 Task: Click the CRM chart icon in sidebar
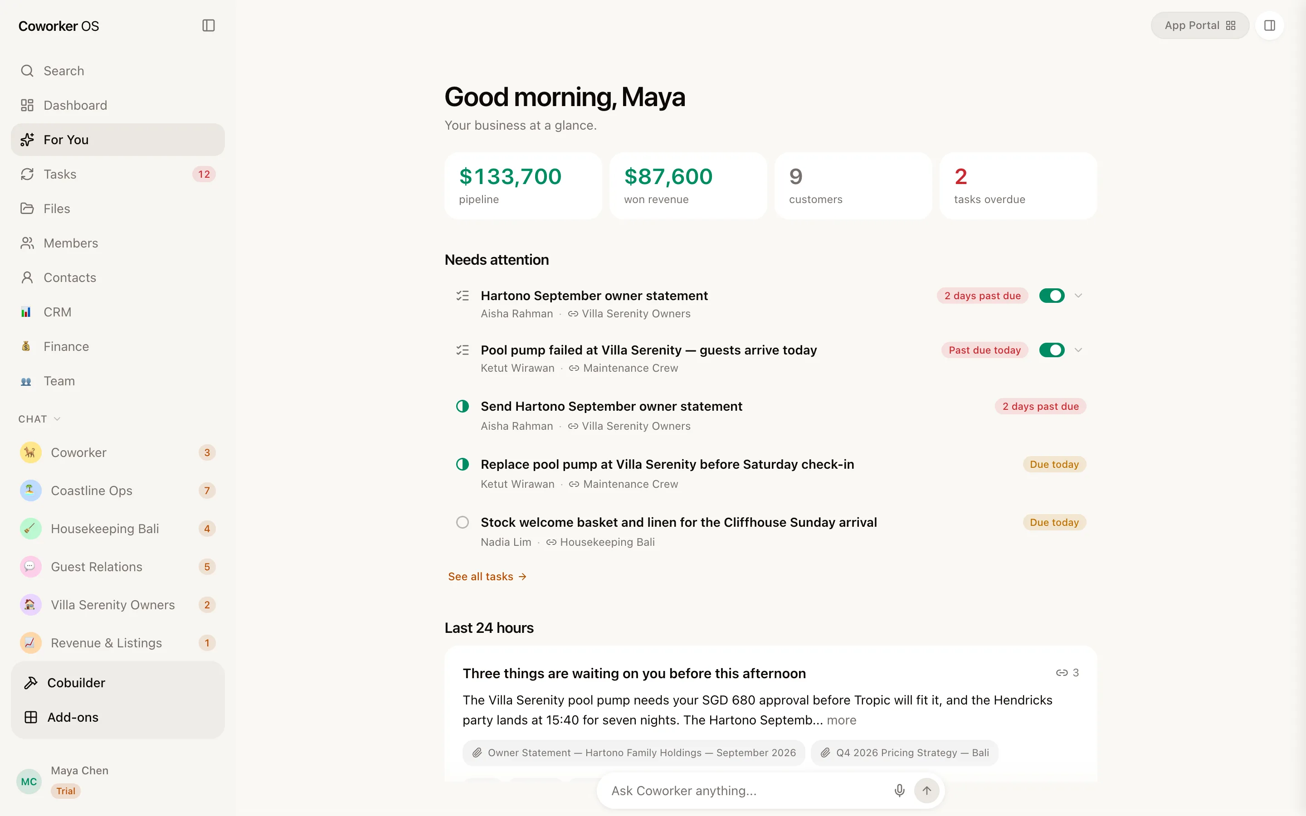pyautogui.click(x=26, y=312)
